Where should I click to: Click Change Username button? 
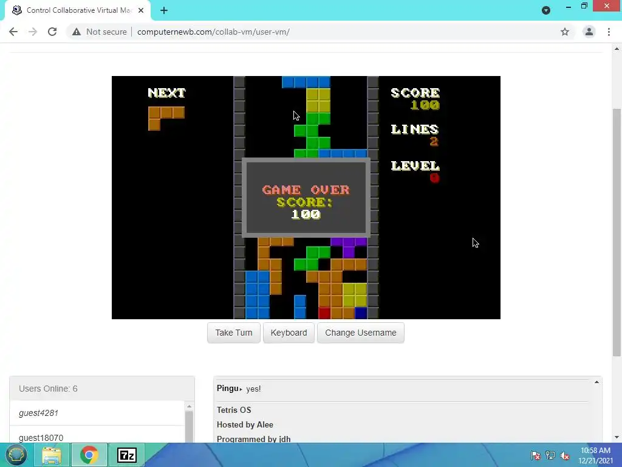click(361, 333)
